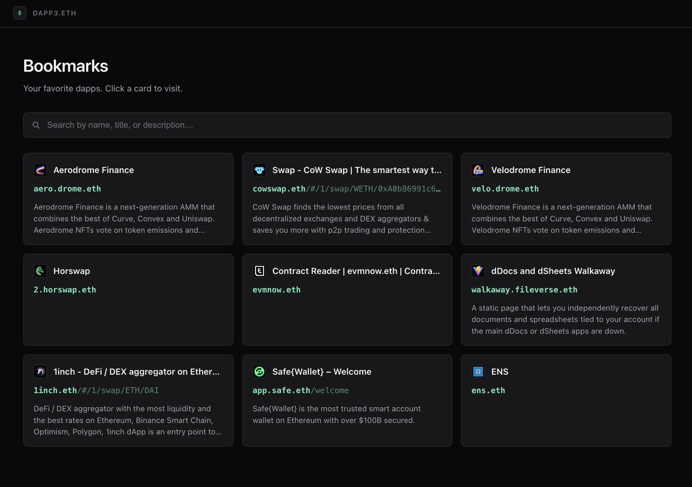Open the Swap - CoW Swap card title
The width and height of the screenshot is (692, 487).
(357, 170)
